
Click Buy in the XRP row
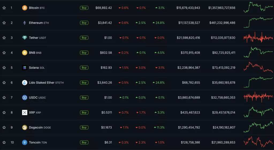click(x=84, y=112)
